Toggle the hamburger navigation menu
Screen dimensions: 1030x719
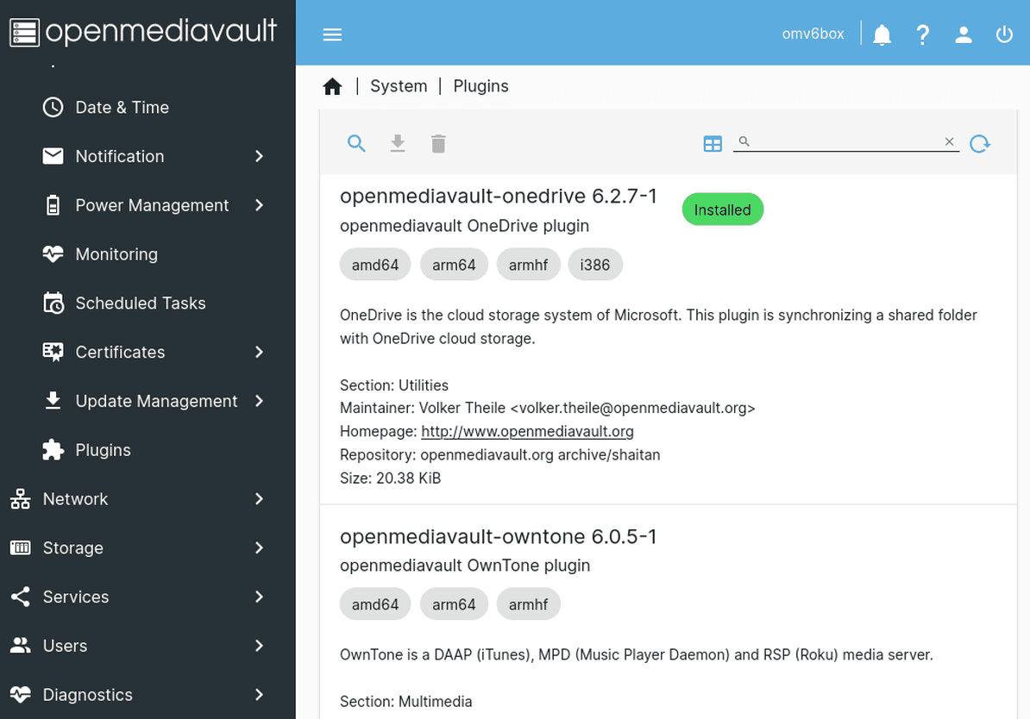click(332, 34)
